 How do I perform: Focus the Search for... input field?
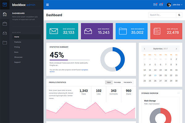pyautogui.click(x=162, y=15)
